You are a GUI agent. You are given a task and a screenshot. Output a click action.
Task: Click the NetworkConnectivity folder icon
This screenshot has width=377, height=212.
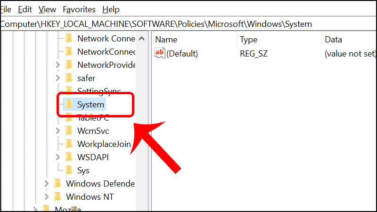[69, 51]
